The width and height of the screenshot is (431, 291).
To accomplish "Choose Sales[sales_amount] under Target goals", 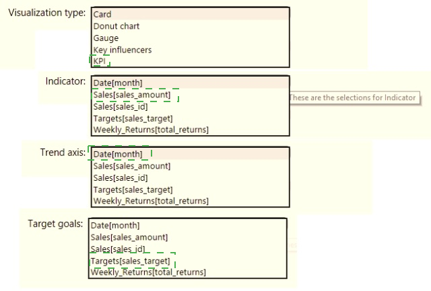I will click(x=129, y=237).
